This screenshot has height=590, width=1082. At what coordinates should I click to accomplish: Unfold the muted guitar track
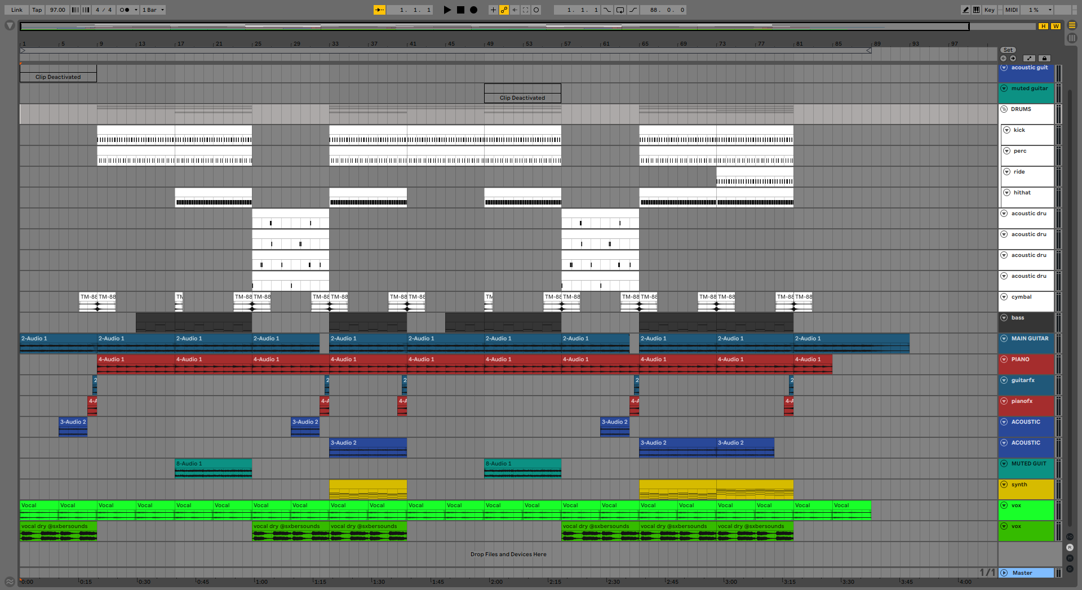[x=1004, y=88]
